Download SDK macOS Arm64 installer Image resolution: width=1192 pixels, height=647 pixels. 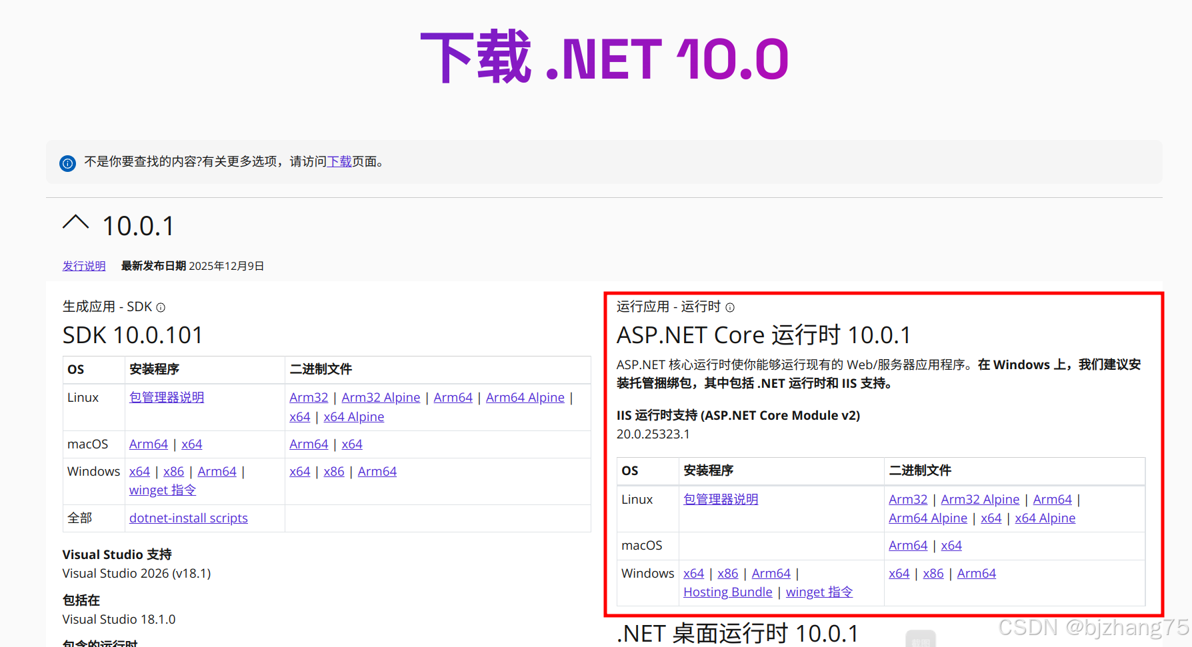pos(149,444)
